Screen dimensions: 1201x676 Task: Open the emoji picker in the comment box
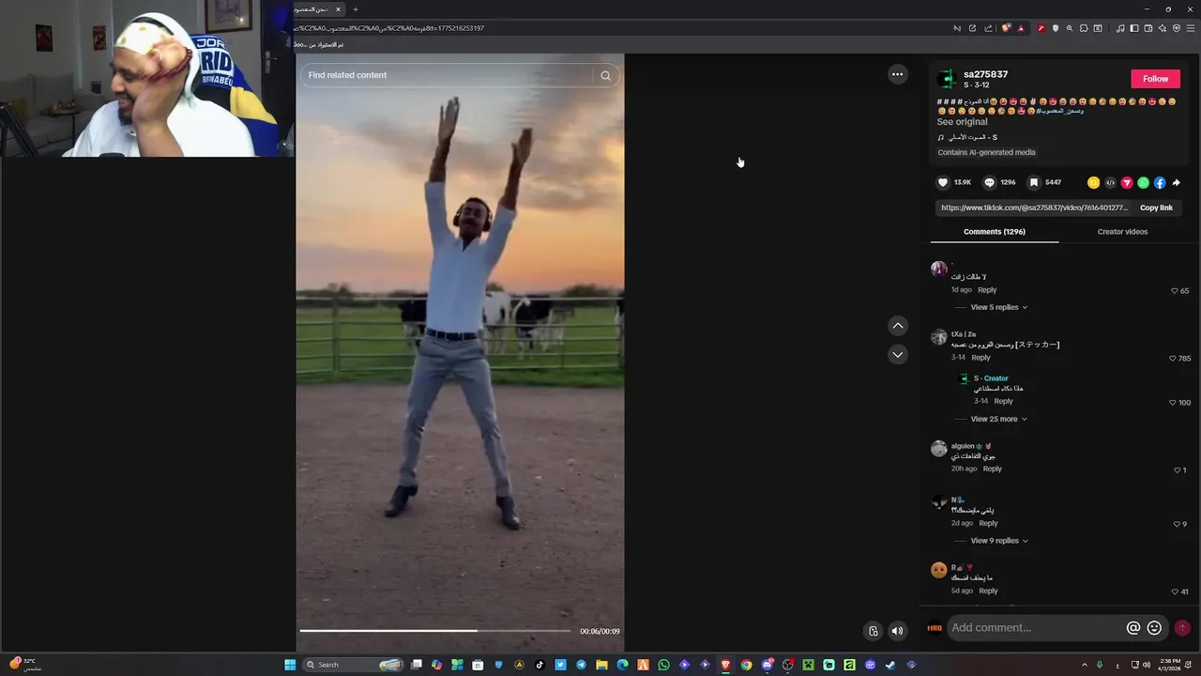(x=1155, y=627)
